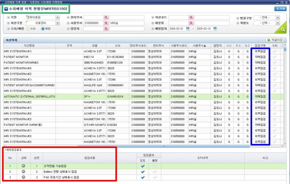
Task: Toggle 양호 check for Battery 잔량 row
Action: 143,172
